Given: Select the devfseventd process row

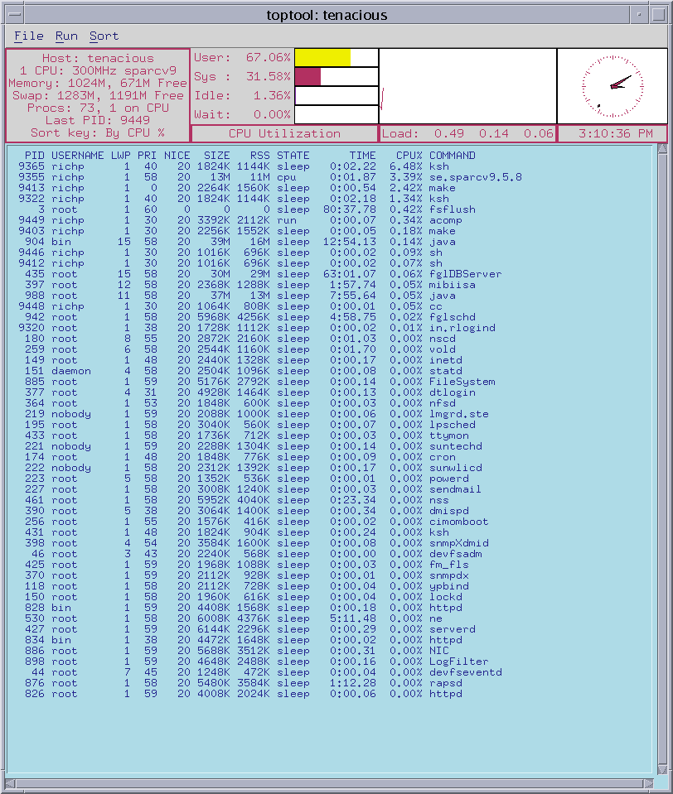Looking at the screenshot, I should click(x=267, y=672).
